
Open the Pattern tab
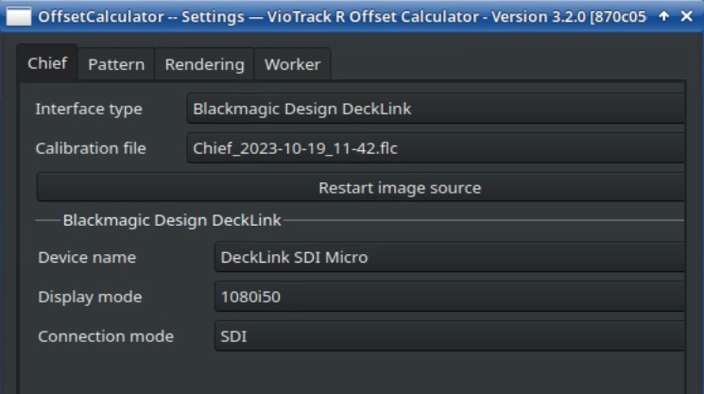116,64
